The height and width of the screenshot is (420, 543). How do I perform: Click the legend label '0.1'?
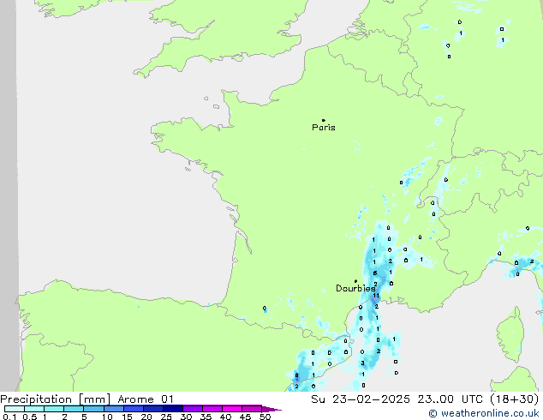click(9, 417)
